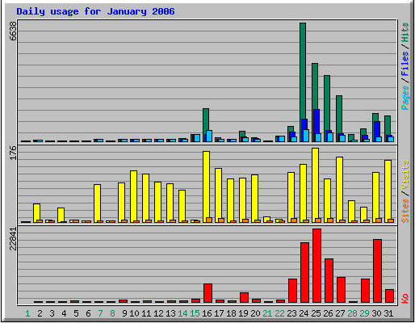415x323 pixels.
Task: Click the 22841 y-axis value label
Action: tap(13, 238)
